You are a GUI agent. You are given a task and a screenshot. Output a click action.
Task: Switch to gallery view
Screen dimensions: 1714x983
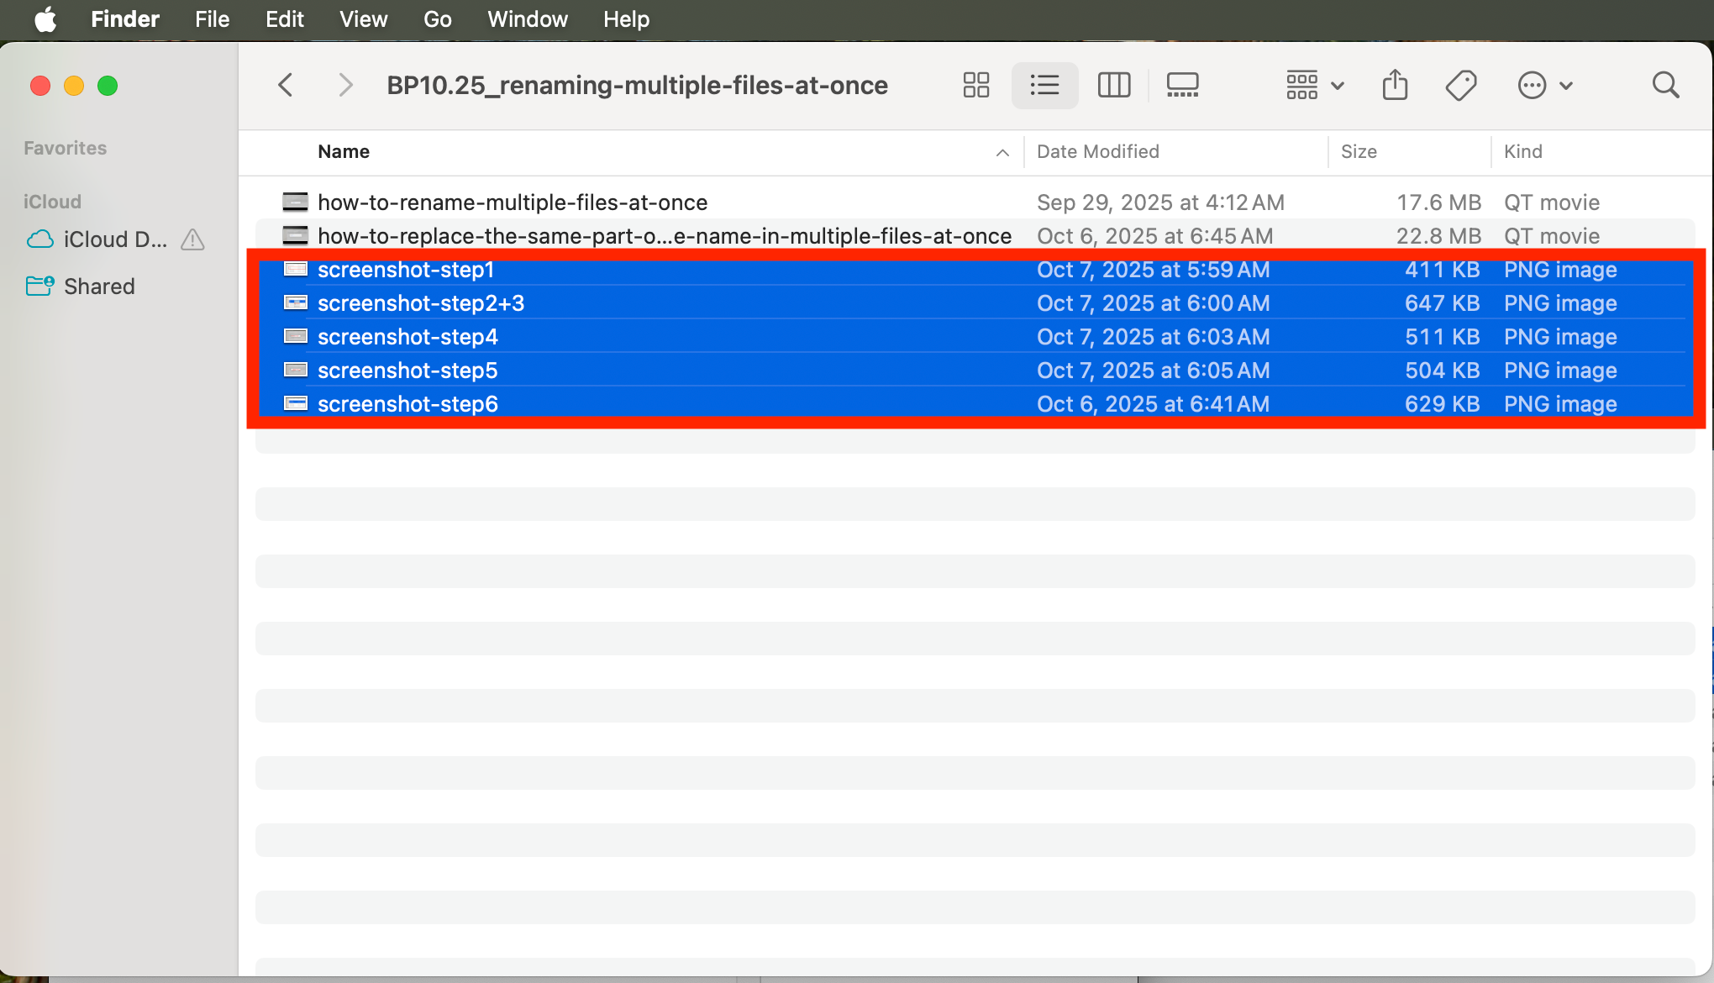click(1182, 85)
